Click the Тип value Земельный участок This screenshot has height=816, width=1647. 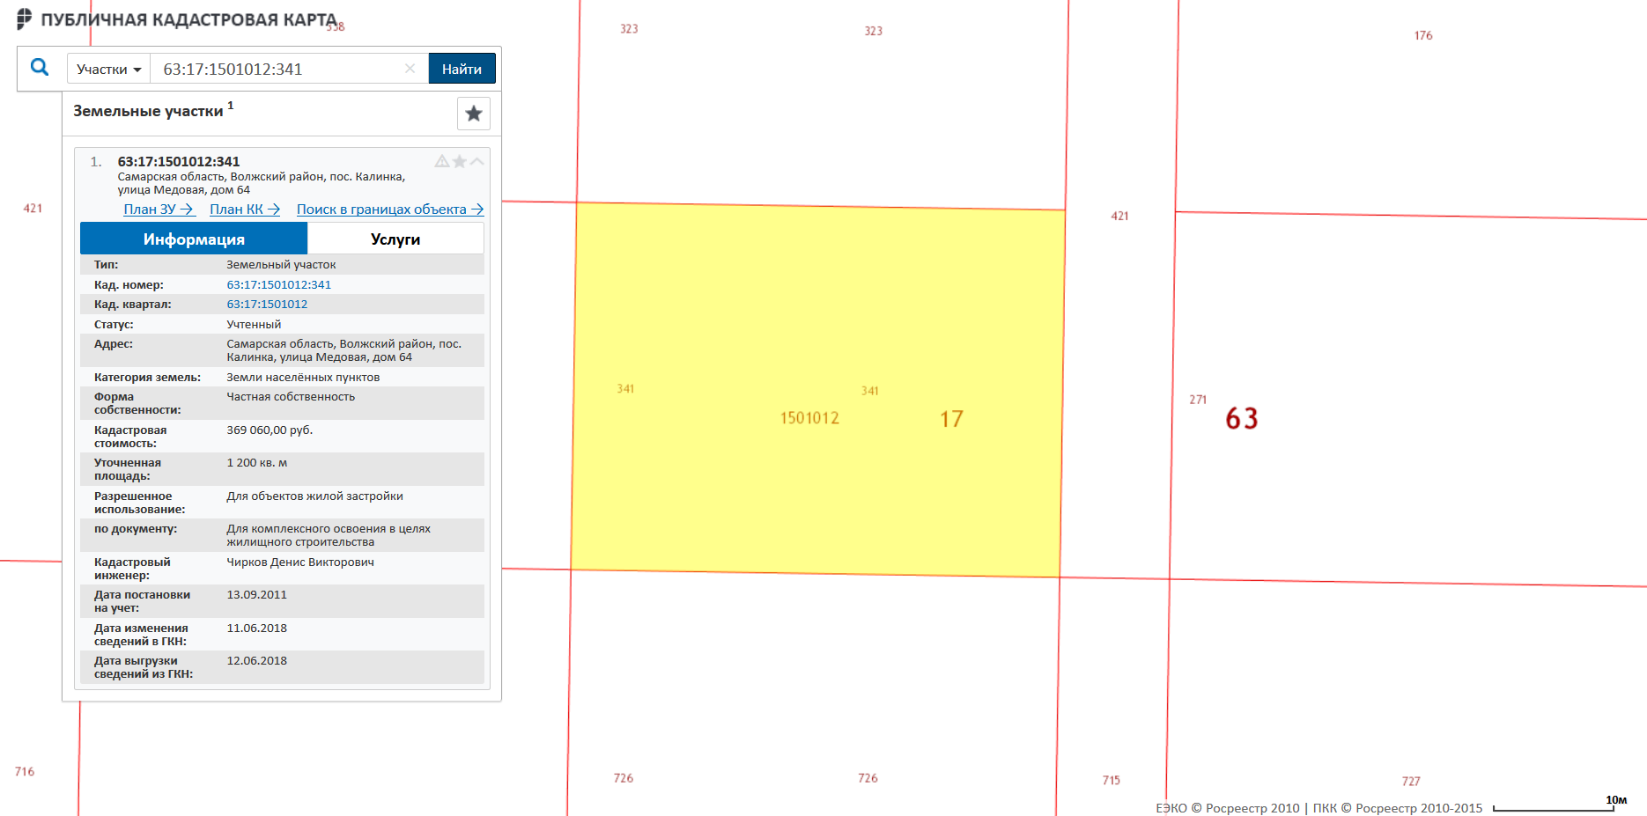tap(281, 265)
